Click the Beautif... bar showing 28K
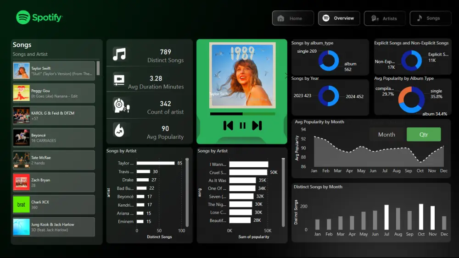This screenshot has width=459, height=258. pos(240,220)
